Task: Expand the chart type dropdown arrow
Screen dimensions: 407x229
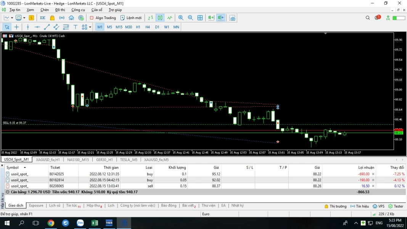Action: point(12,18)
